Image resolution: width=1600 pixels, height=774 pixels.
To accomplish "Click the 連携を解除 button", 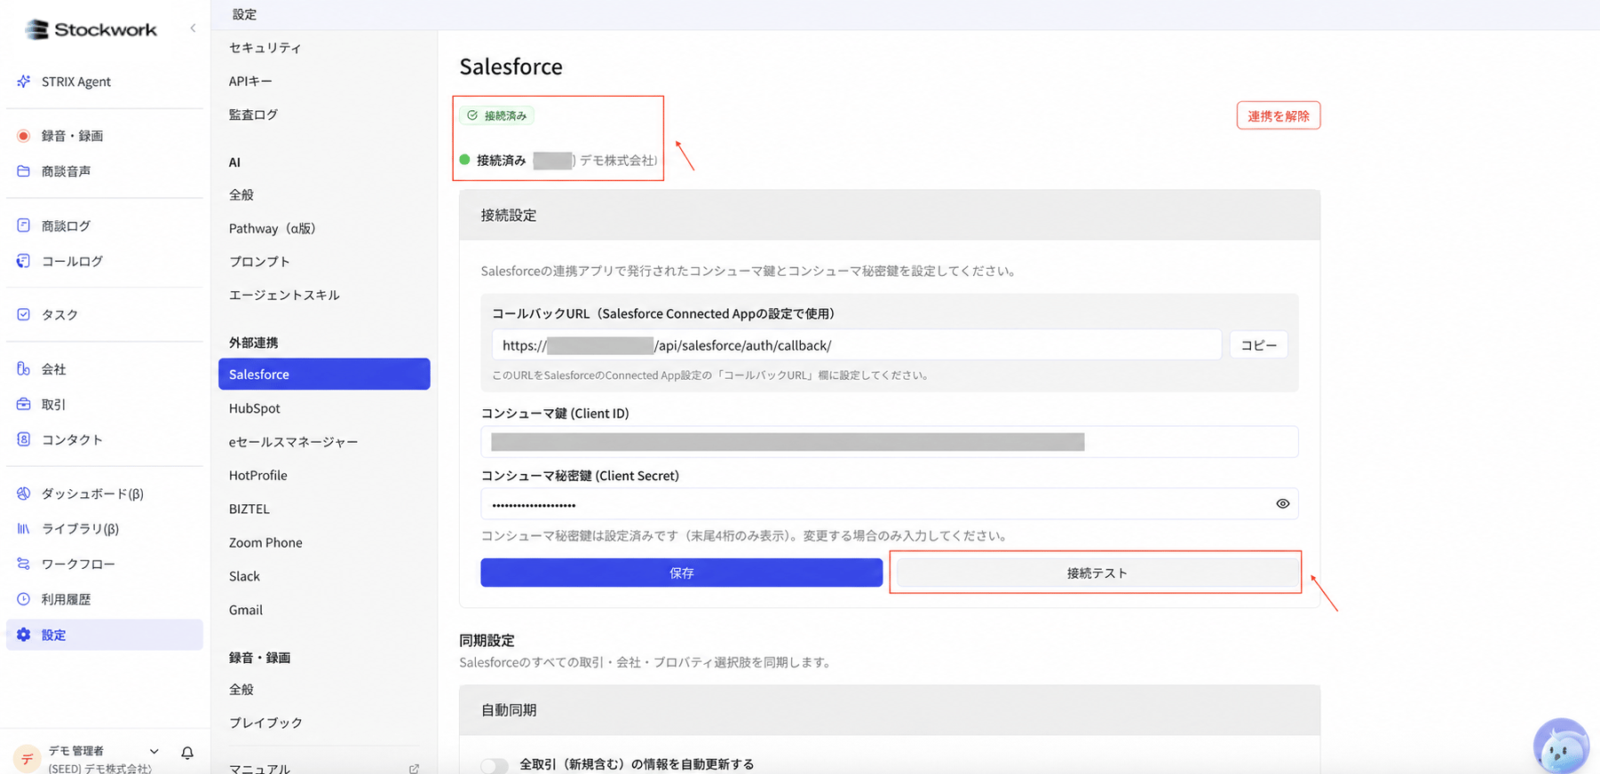I will 1279,115.
